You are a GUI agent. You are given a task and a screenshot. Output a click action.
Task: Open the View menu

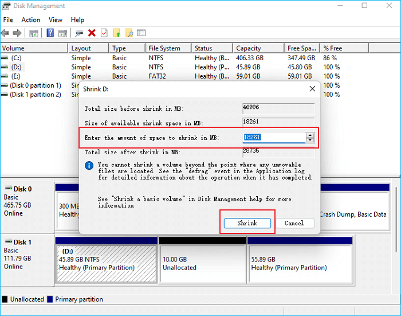coord(56,19)
